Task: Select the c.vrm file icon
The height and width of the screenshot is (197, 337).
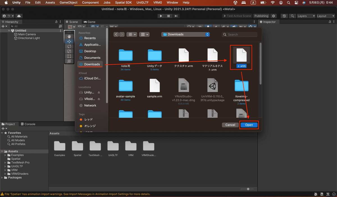Action: pos(241,55)
